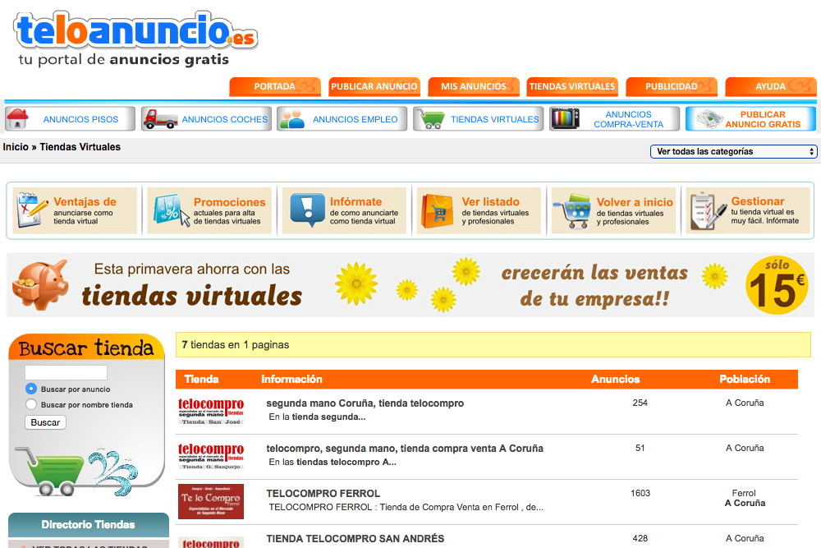Click the ANUNCIOS PISOS link
Image resolution: width=821 pixels, height=548 pixels.
(80, 119)
